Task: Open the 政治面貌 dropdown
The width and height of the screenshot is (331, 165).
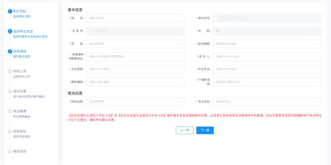Action: (x=267, y=44)
